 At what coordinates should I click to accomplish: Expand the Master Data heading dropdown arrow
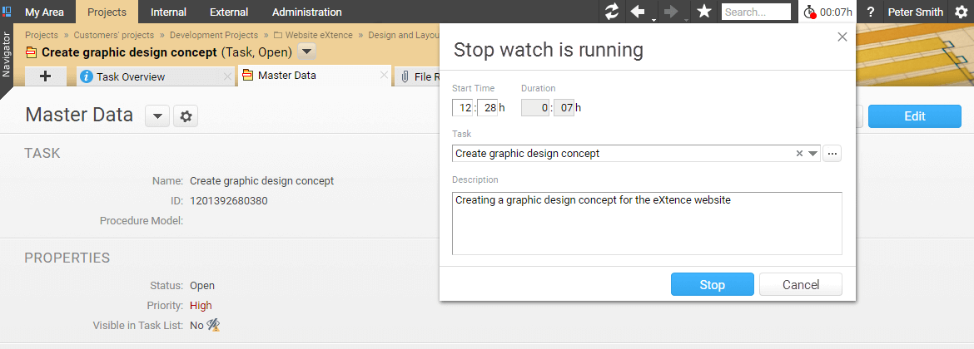point(157,116)
